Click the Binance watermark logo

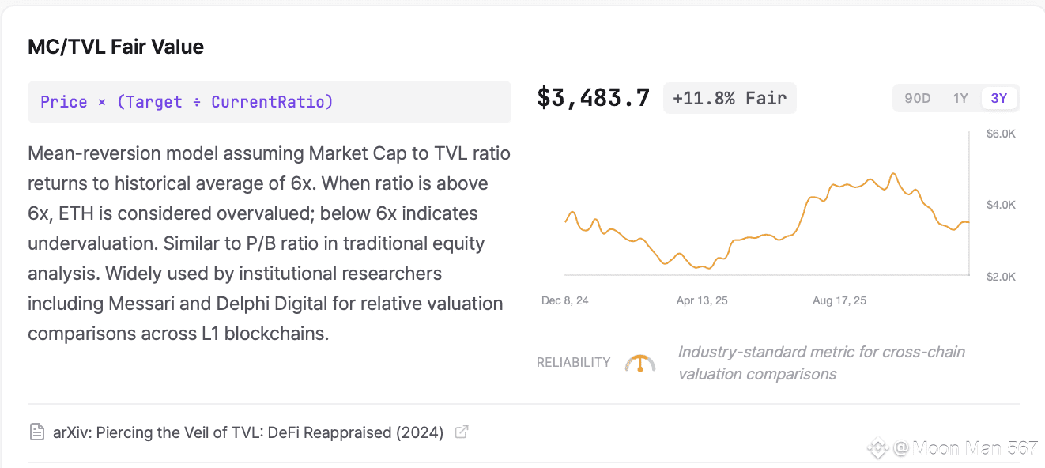pyautogui.click(x=877, y=448)
